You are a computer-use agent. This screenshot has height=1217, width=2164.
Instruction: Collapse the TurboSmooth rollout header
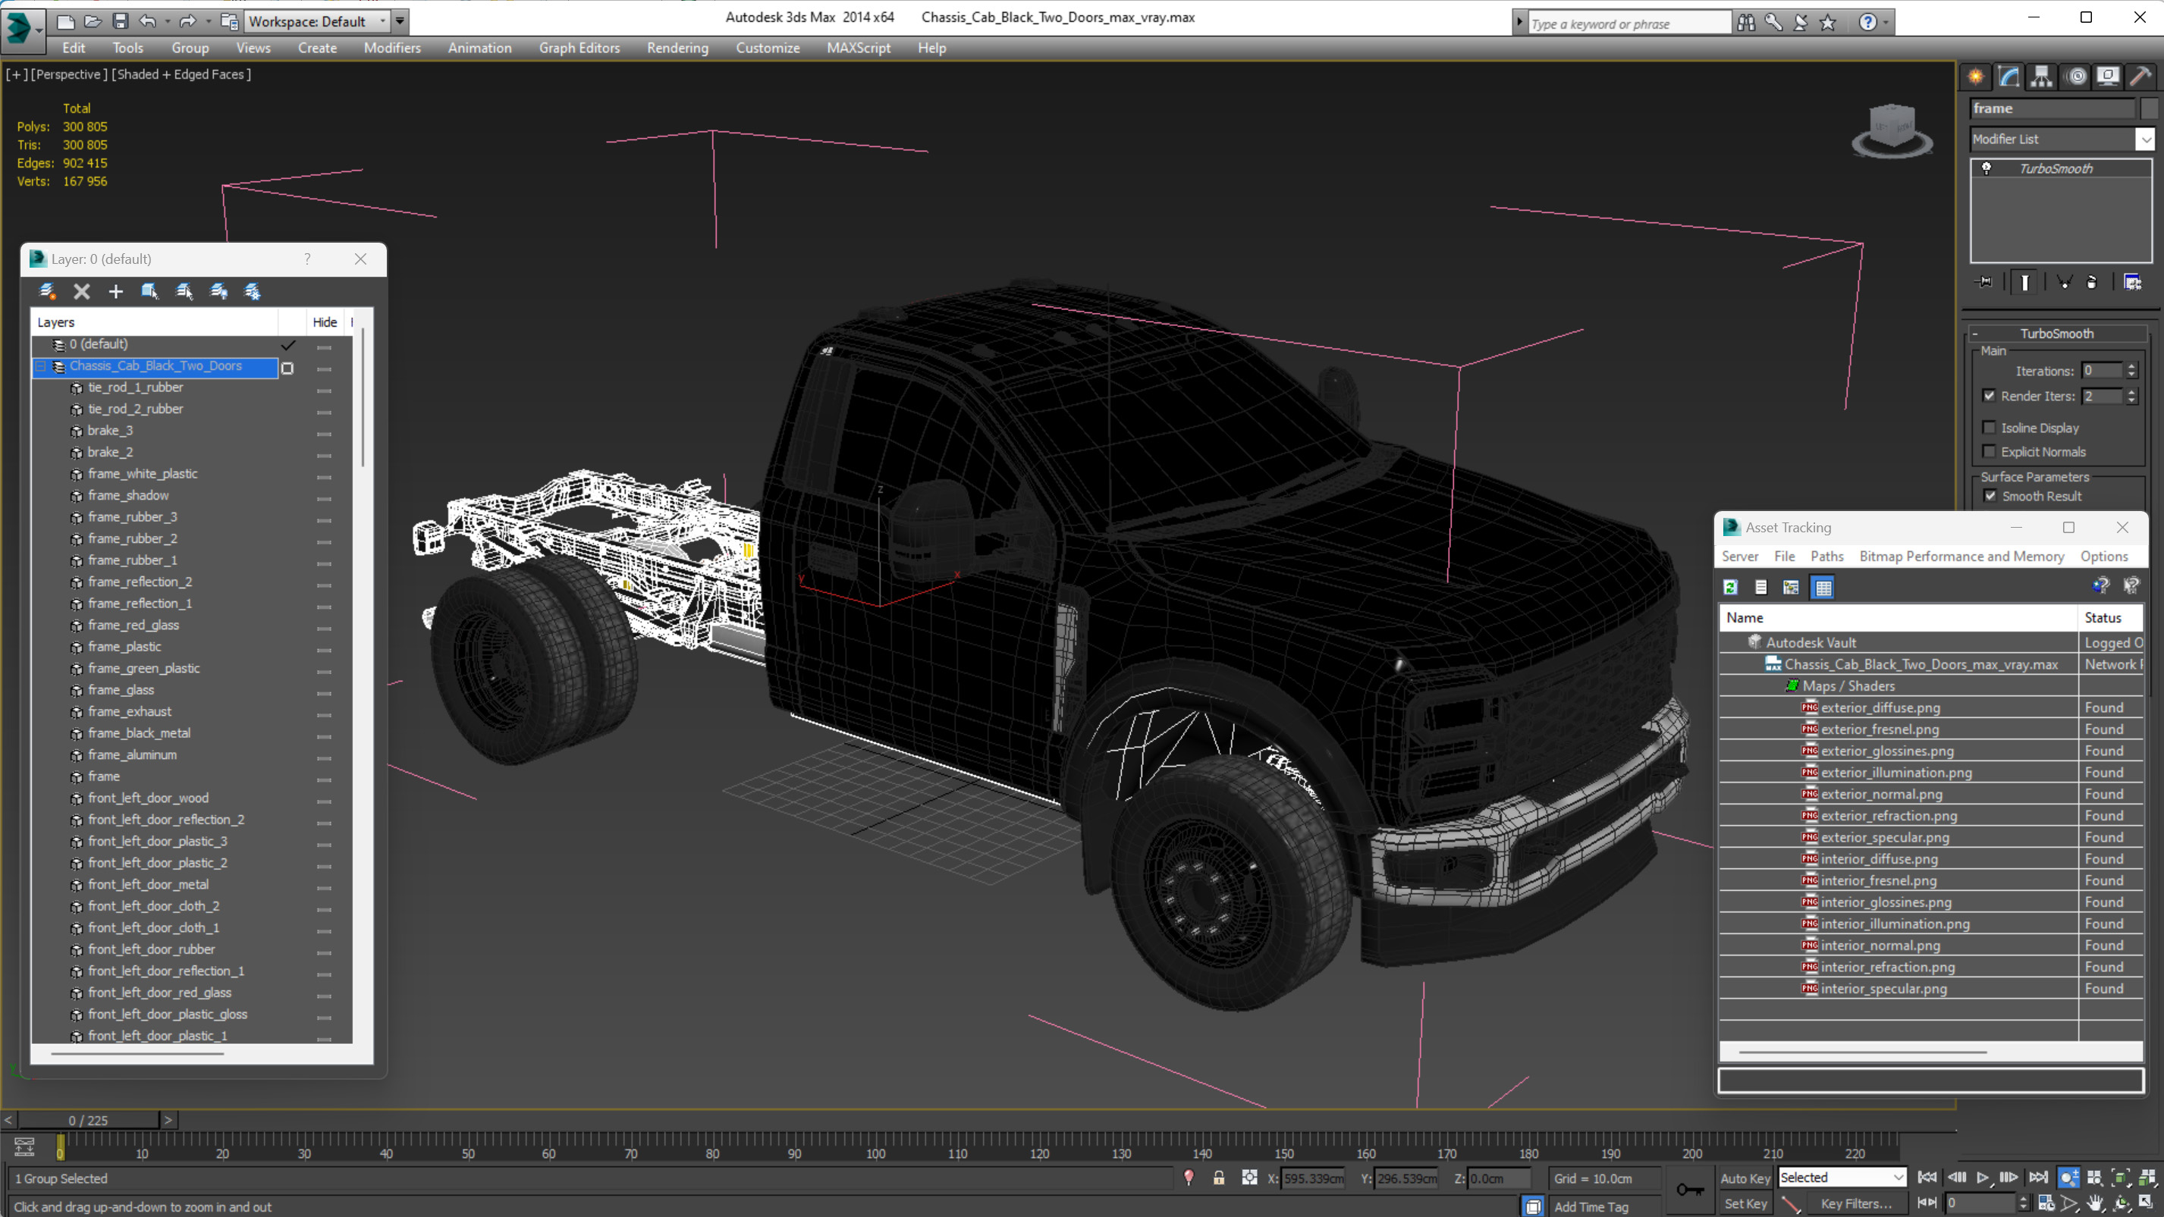tap(2056, 334)
